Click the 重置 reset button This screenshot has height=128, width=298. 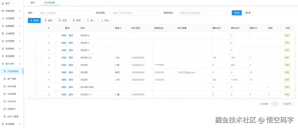[248, 13]
